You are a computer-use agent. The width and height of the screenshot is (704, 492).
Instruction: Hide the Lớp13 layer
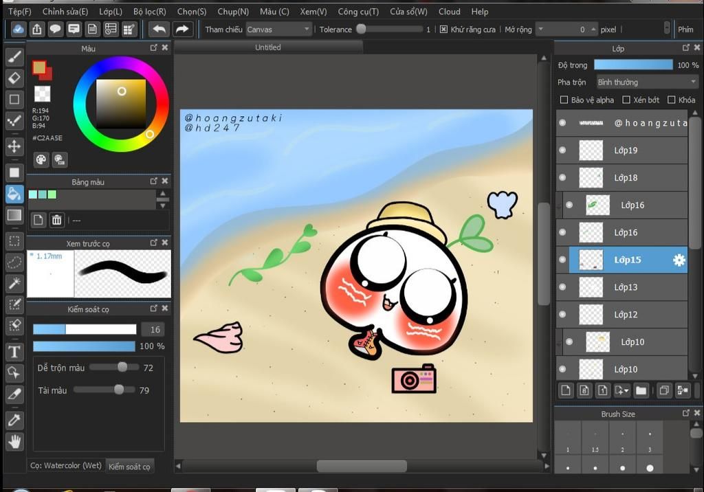pos(562,287)
